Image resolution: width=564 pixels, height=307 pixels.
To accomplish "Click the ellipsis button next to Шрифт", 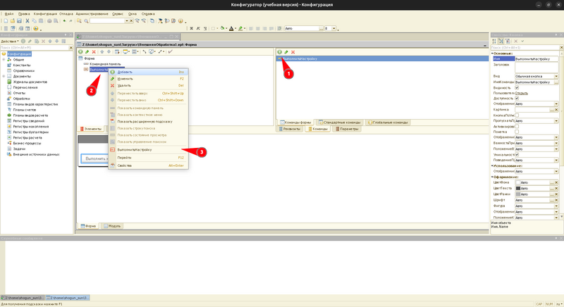I will (552, 201).
